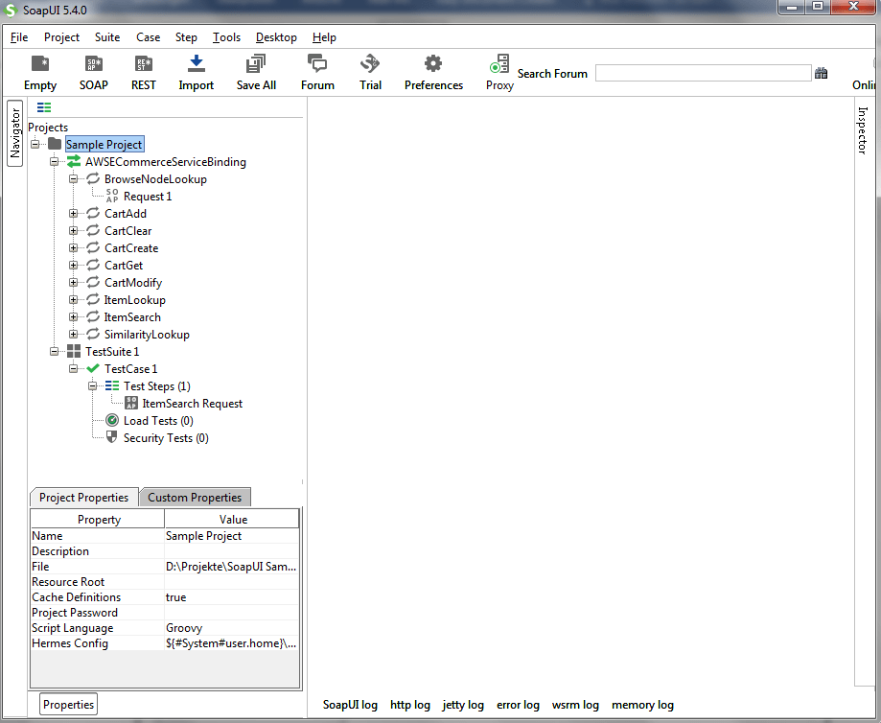Viewport: 881px width, 723px height.
Task: Open Preferences gear icon
Action: [x=433, y=64]
